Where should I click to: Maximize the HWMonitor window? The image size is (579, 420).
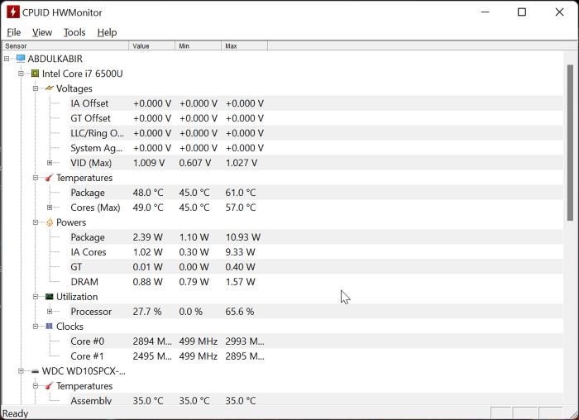point(522,12)
